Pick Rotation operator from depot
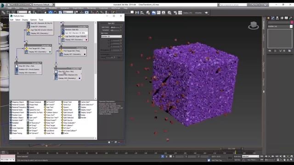This screenshot has width=294, height=165. 14,123
